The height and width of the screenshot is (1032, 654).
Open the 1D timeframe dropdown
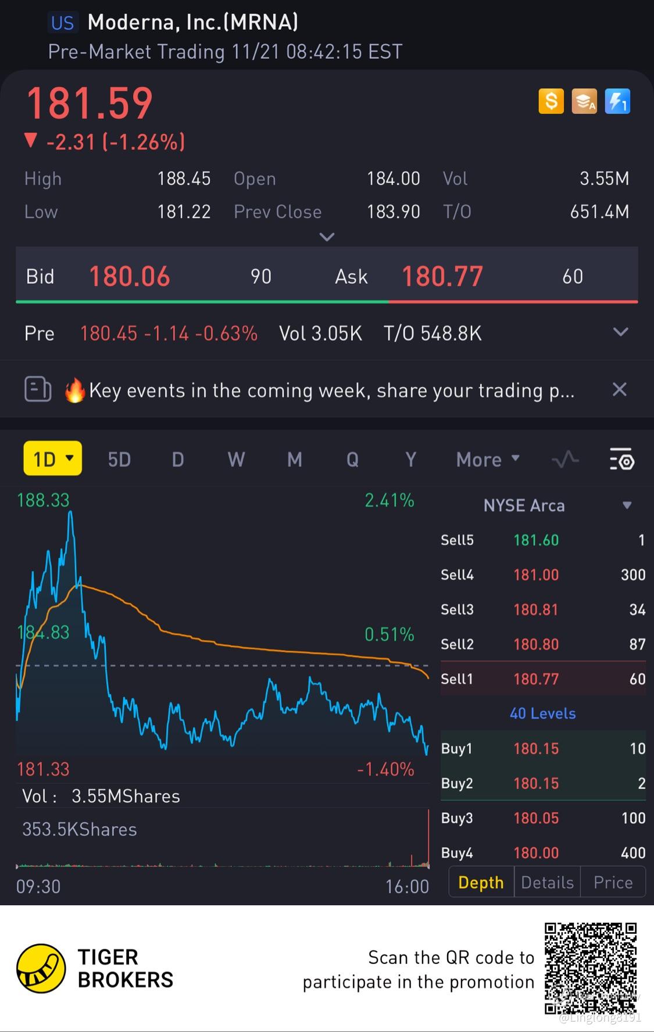click(53, 459)
